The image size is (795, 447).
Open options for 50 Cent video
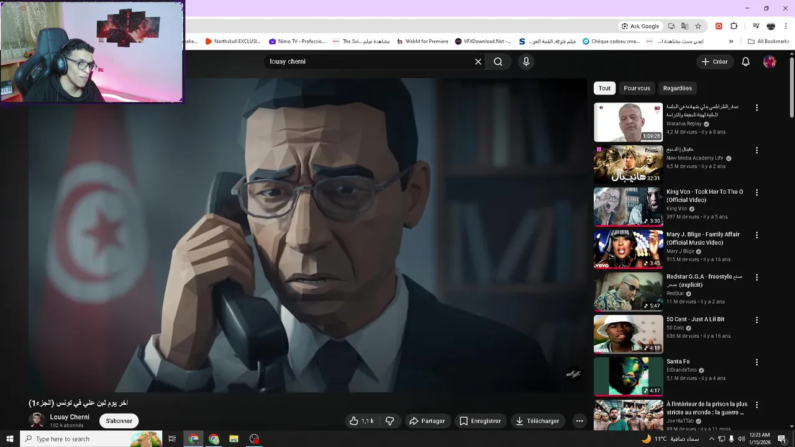[756, 320]
